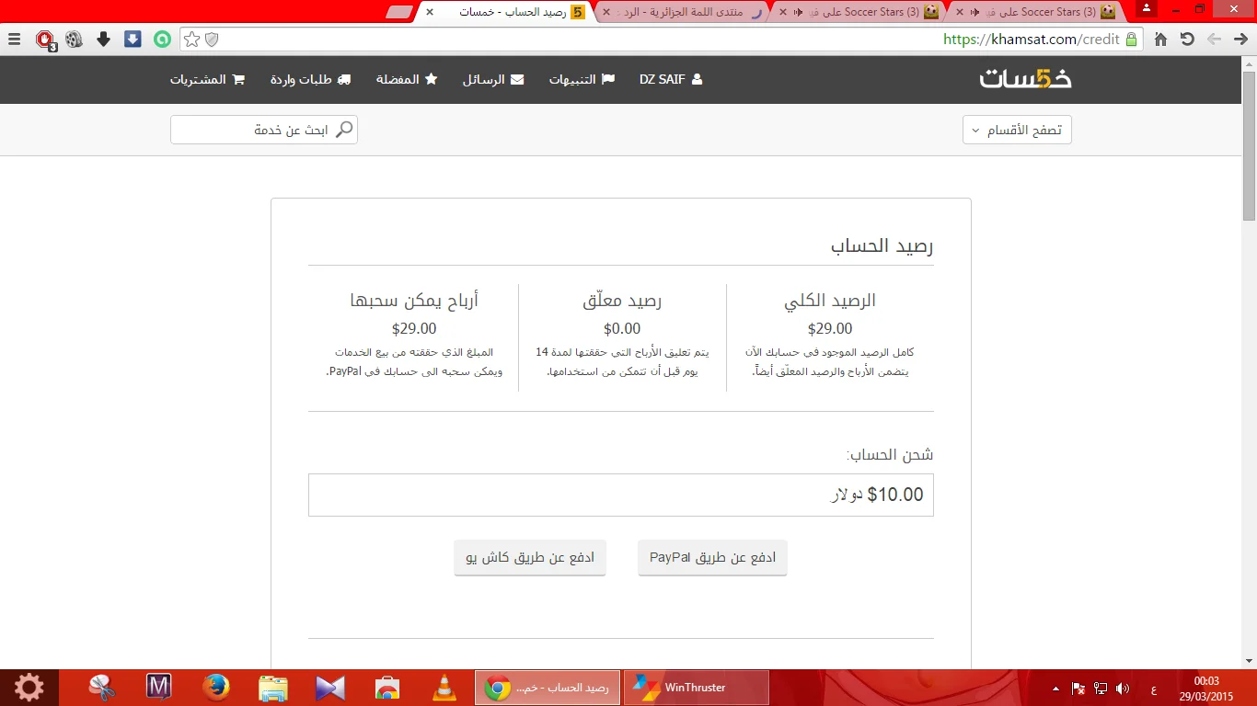1257x706 pixels.
Task: Open VLC media player from the taskbar
Action: (444, 688)
